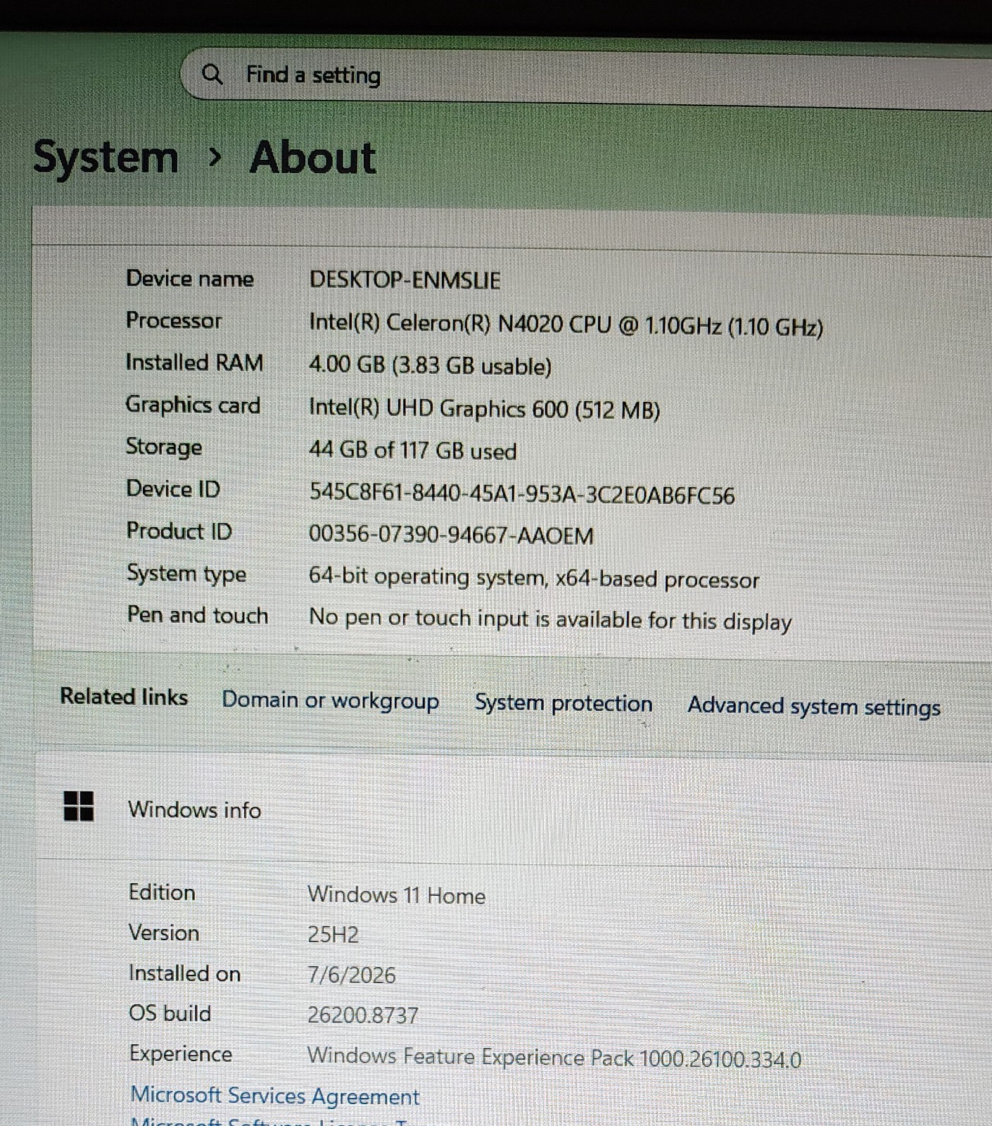Select the 4.00 GB RAM value
This screenshot has height=1126, width=992.
coord(430,365)
